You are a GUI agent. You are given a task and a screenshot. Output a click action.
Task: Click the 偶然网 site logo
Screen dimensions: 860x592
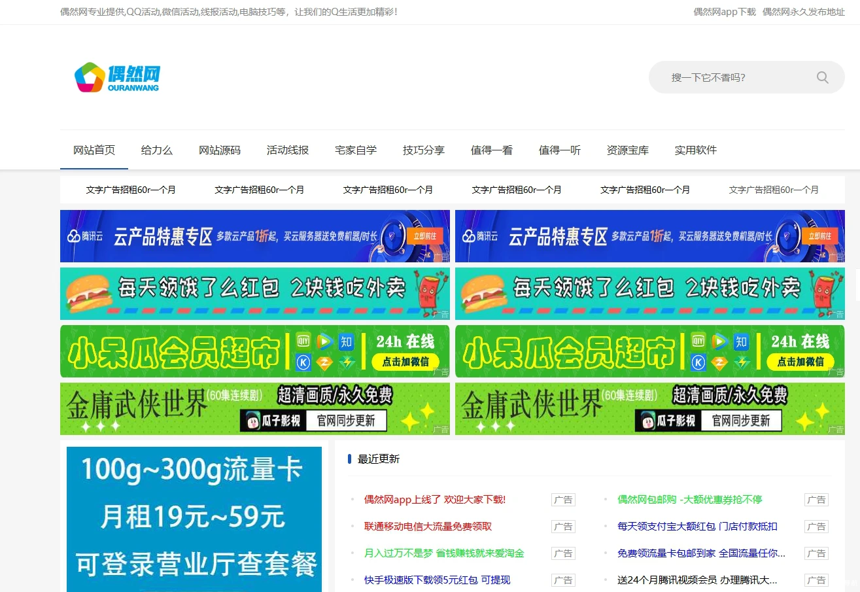click(117, 77)
